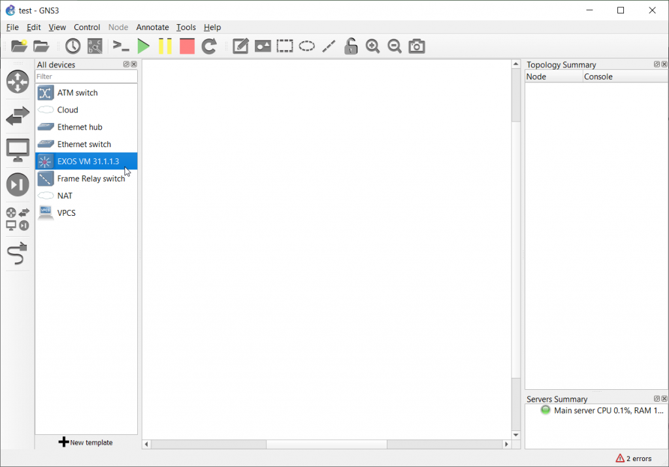
Task: Select the Draw a rectangle tool
Action: tap(285, 46)
